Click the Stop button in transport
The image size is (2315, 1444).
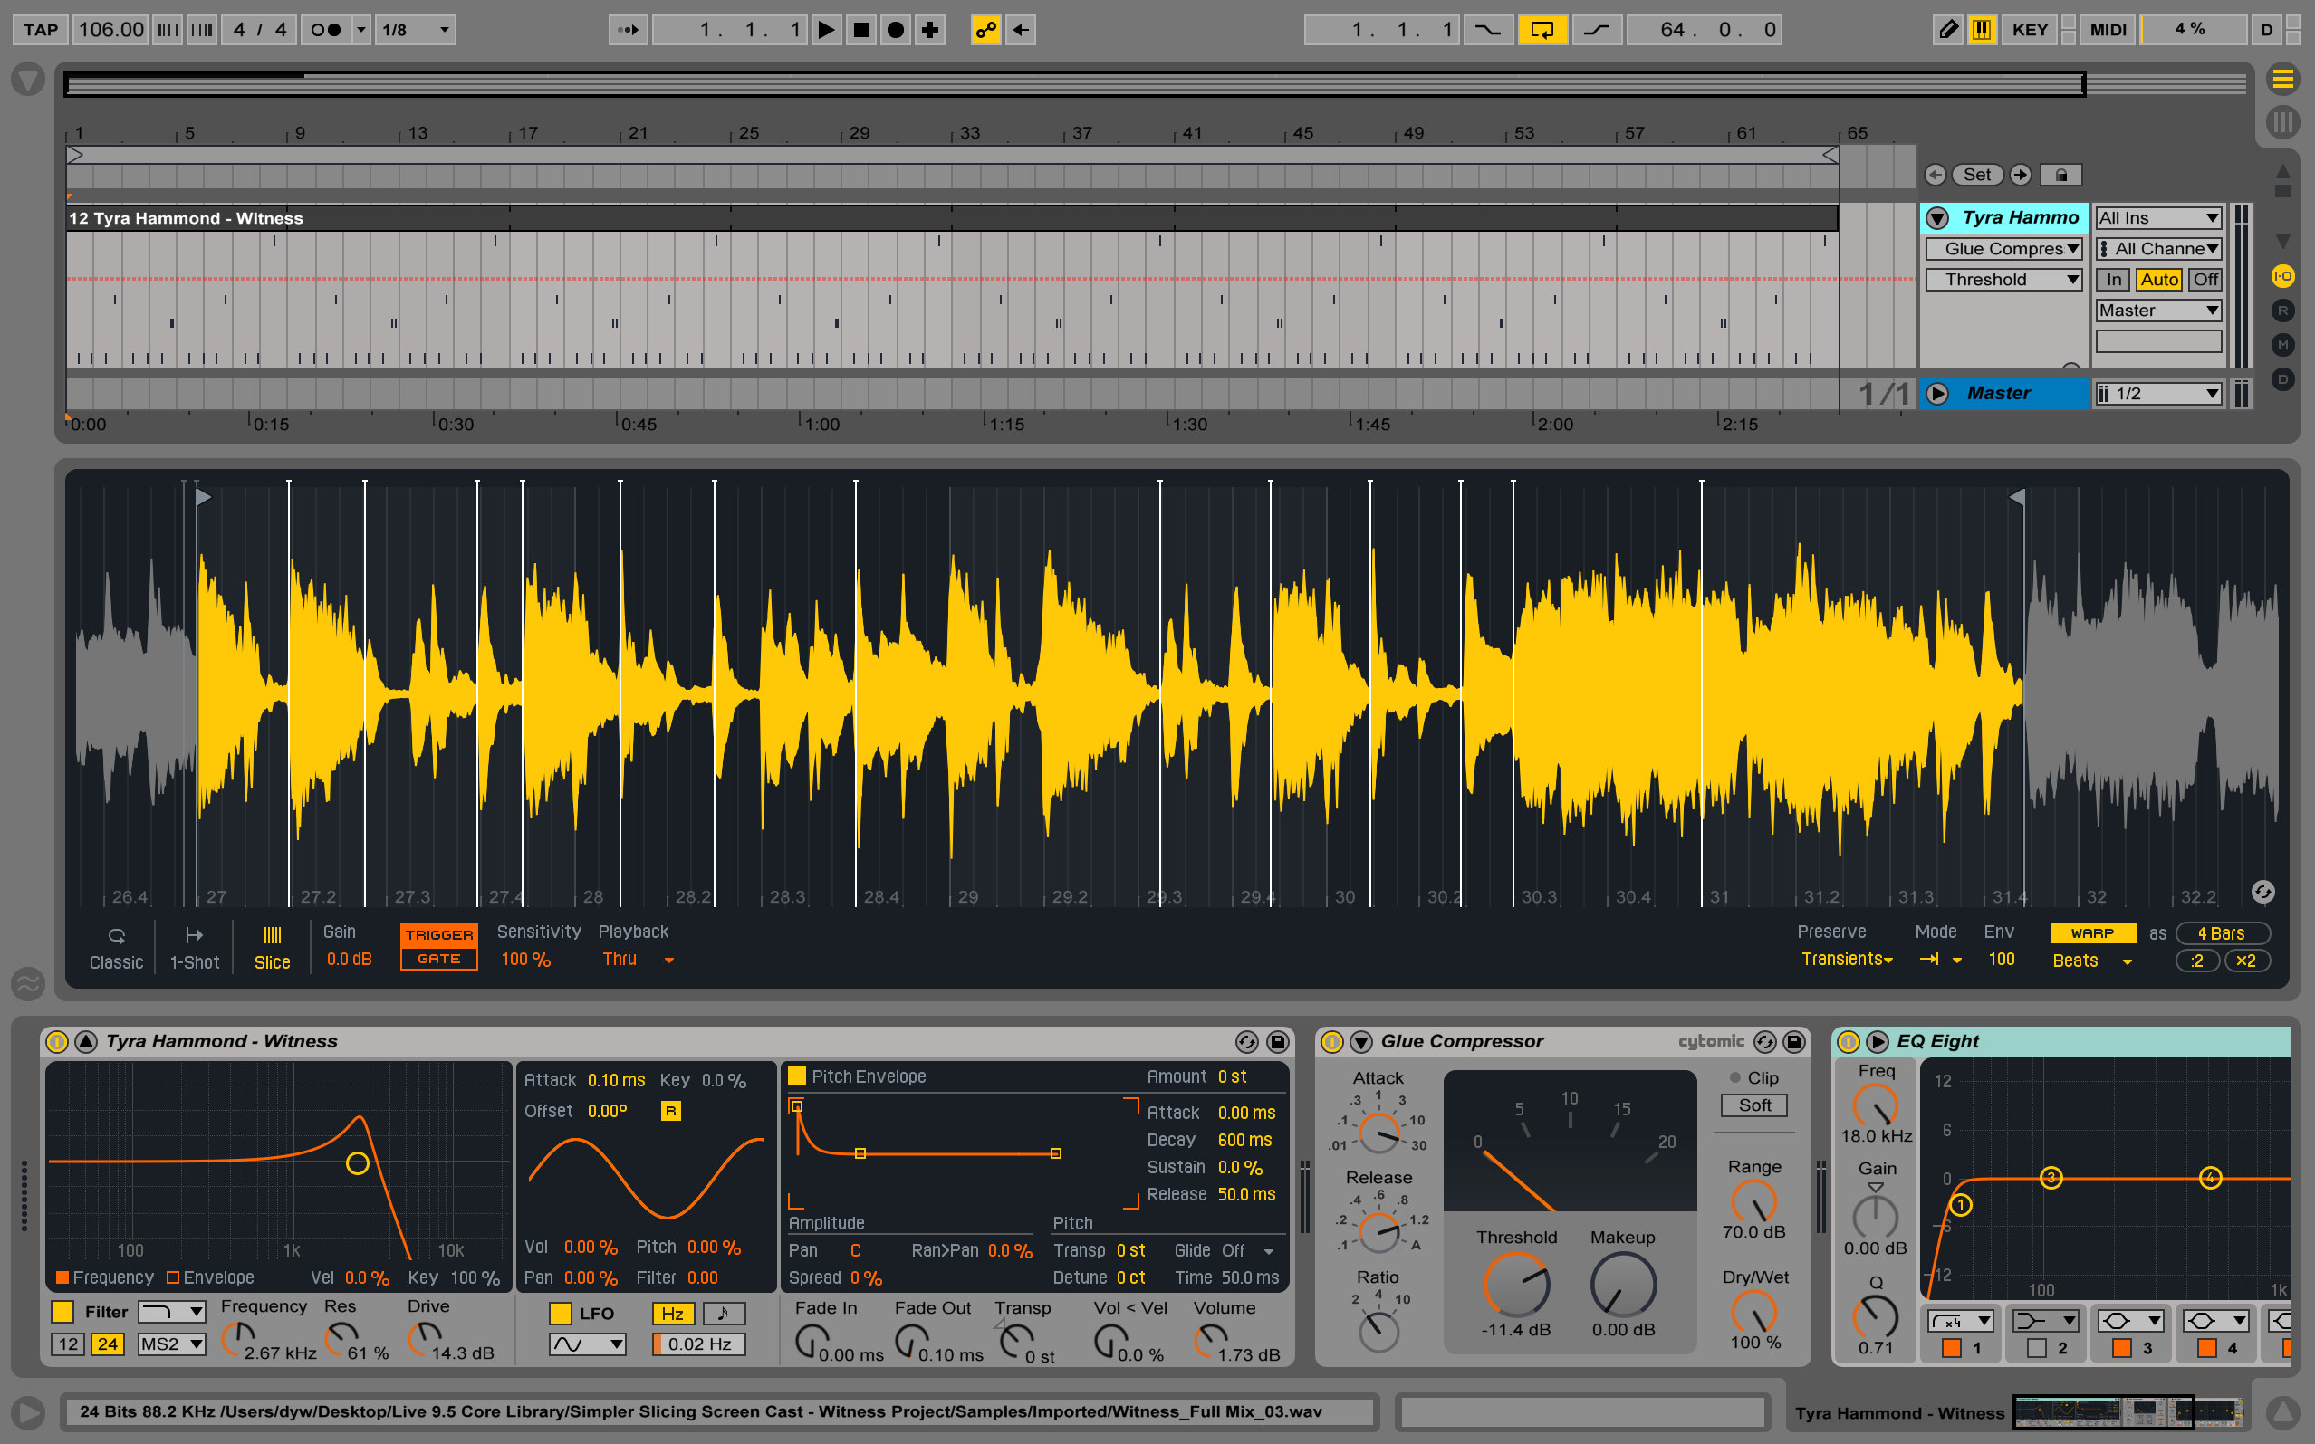(860, 30)
